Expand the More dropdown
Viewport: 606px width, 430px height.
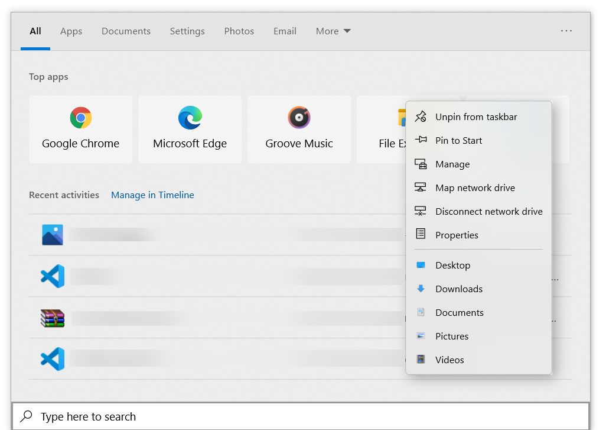pyautogui.click(x=333, y=31)
